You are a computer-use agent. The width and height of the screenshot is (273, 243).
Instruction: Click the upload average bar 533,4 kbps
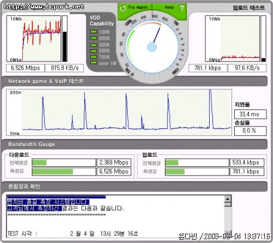pyautogui.click(x=197, y=162)
